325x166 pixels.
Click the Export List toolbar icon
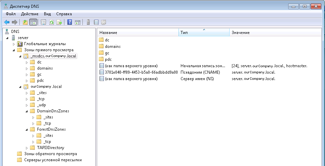[59, 22]
